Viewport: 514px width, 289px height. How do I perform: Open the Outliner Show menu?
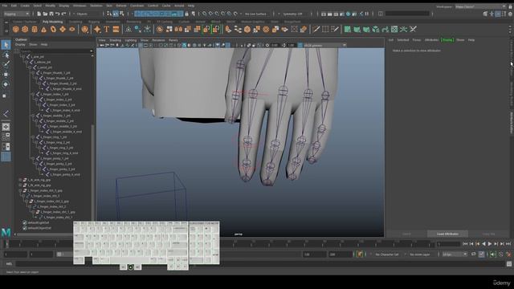pyautogui.click(x=33, y=44)
